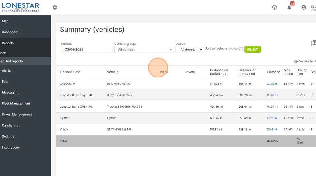The height and width of the screenshot is (176, 316).
Task: Click the Licence plate column header
Action: click(70, 72)
